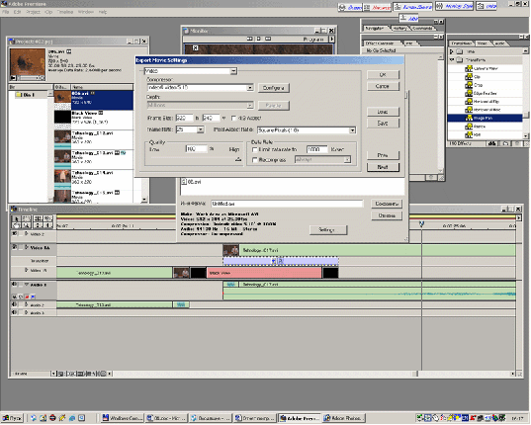Select the Range Select tool in Timeline

click(27, 218)
